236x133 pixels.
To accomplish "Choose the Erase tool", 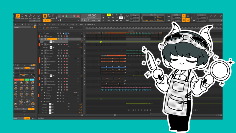I will 38,16.
